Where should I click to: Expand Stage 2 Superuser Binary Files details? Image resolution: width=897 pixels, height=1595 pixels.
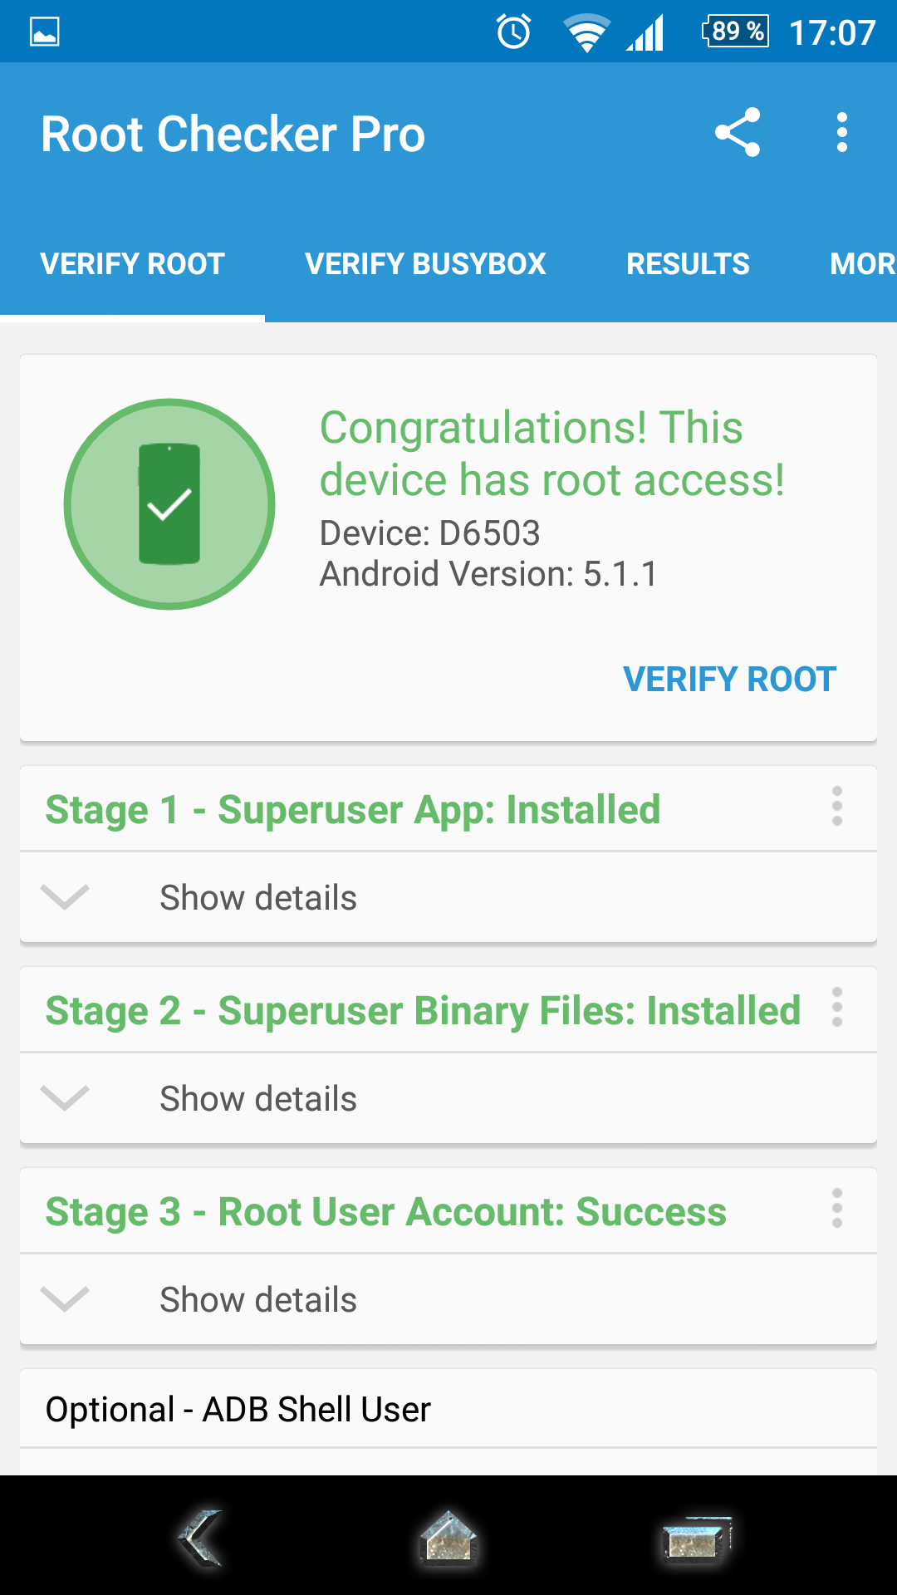257,1099
